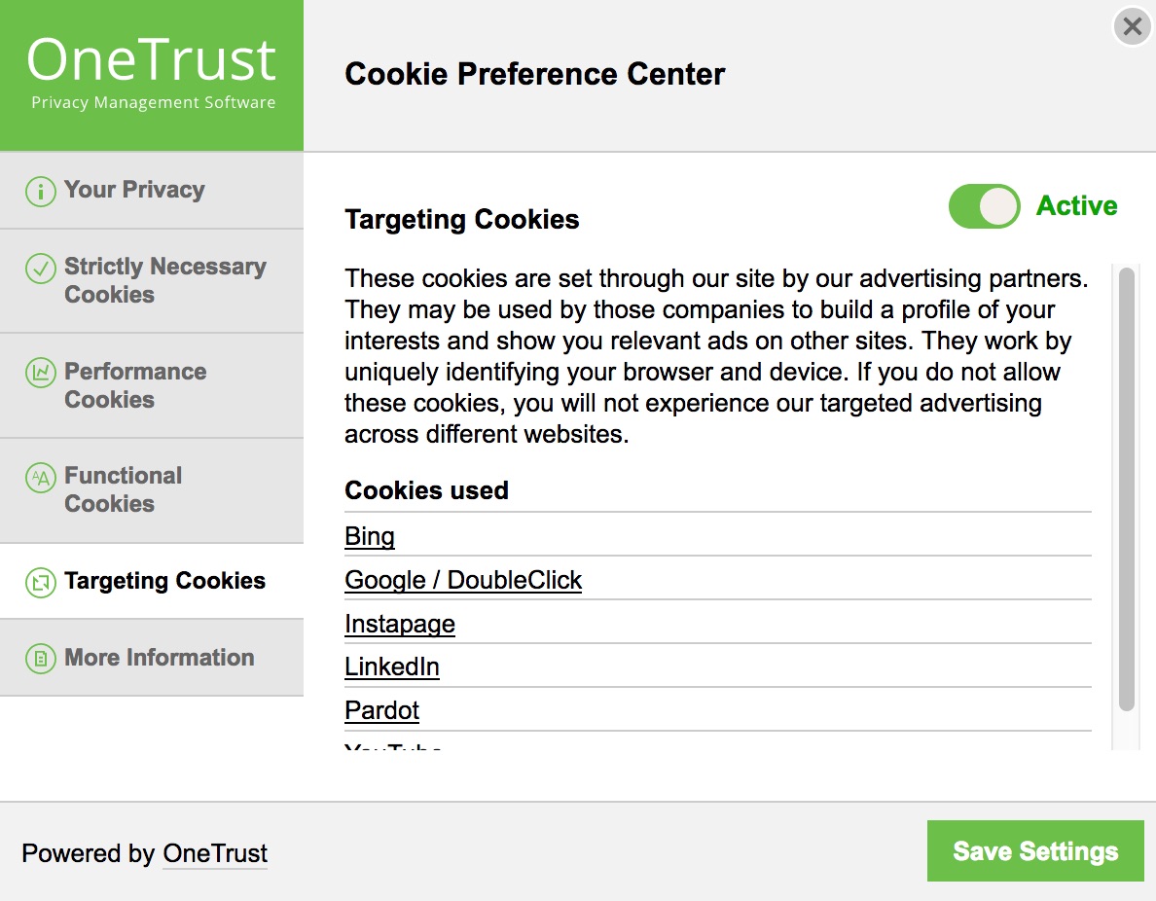Click the Save Settings button
Viewport: 1156px width, 901px height.
[x=1034, y=850]
